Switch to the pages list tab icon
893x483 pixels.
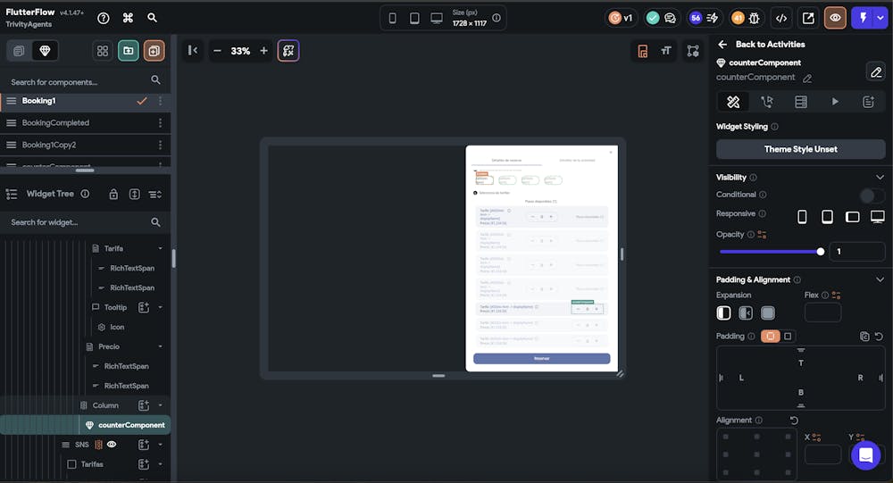(x=19, y=51)
